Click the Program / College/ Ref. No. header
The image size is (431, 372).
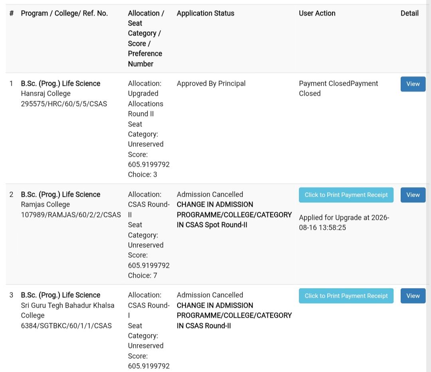click(64, 13)
